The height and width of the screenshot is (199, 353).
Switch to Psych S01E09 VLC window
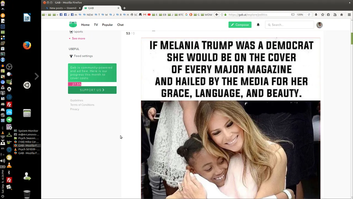click(x=27, y=149)
